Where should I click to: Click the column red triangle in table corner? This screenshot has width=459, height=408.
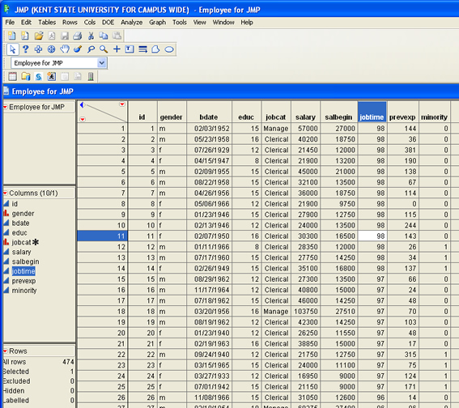[122, 104]
